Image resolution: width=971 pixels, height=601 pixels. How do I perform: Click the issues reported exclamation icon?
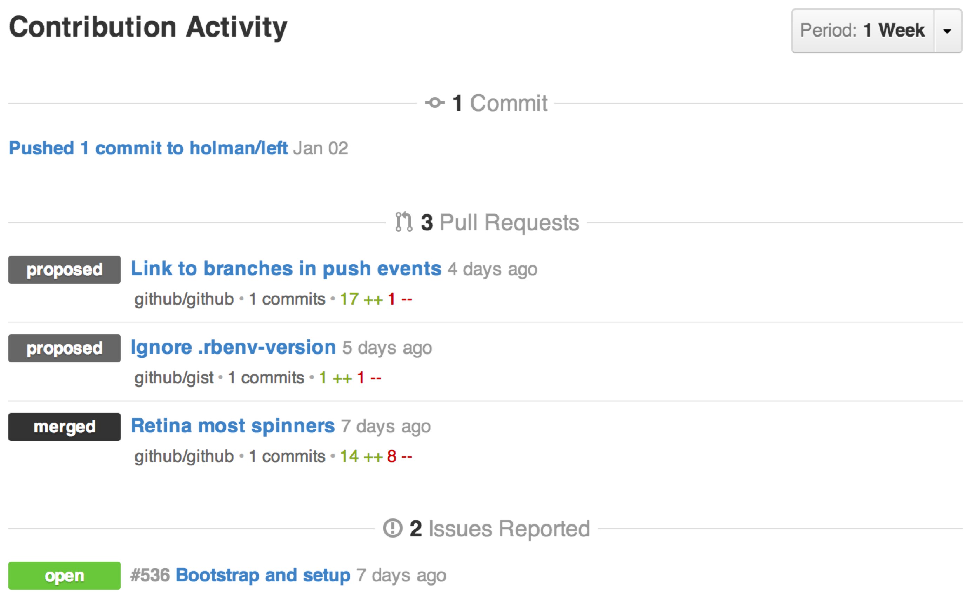[393, 528]
